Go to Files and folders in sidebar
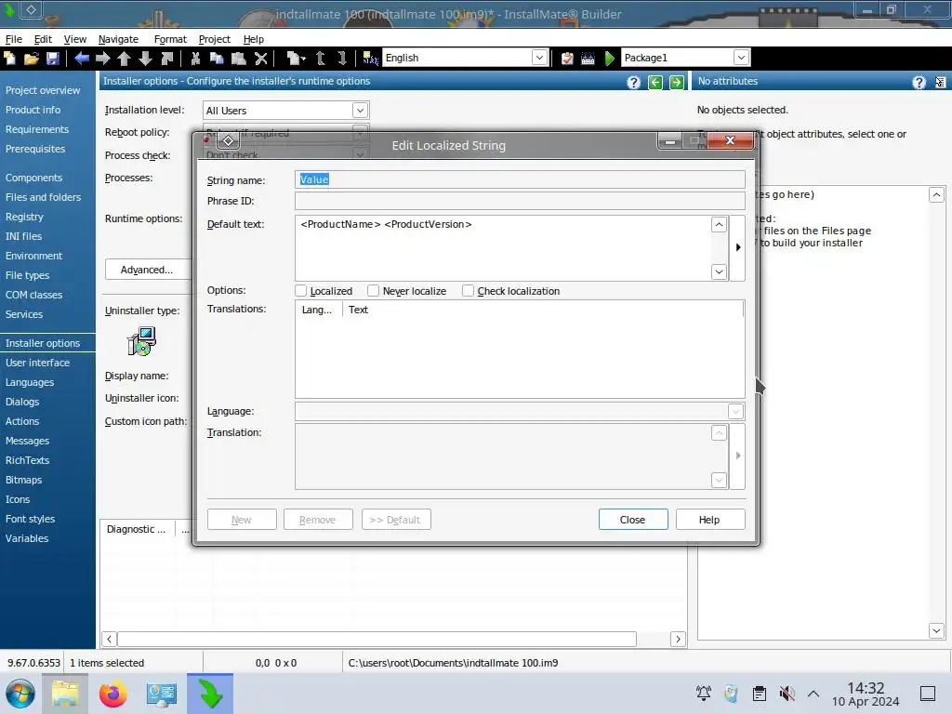Viewport: 952px width, 714px height. pyautogui.click(x=43, y=197)
